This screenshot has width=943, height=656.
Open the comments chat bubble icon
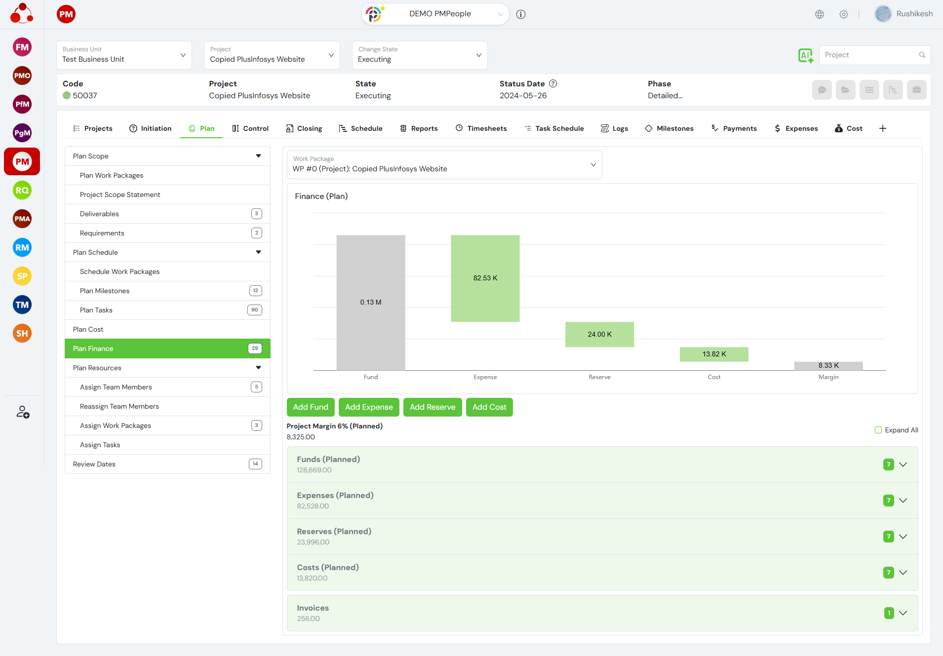pos(822,90)
